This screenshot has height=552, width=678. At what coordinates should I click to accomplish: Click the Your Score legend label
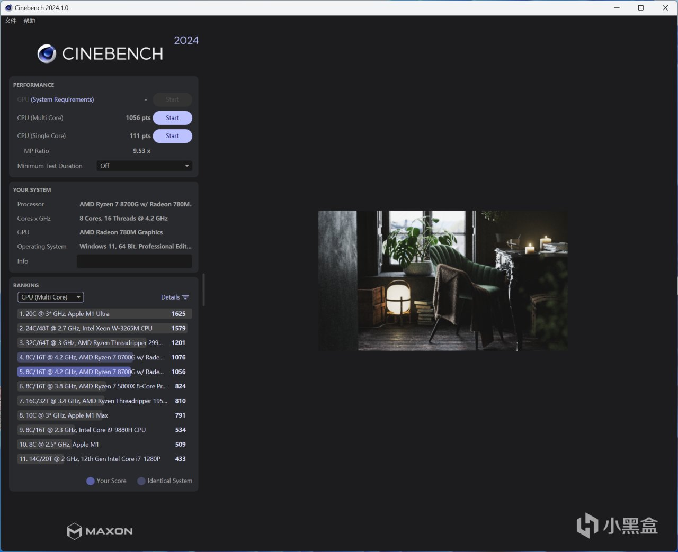pyautogui.click(x=111, y=481)
